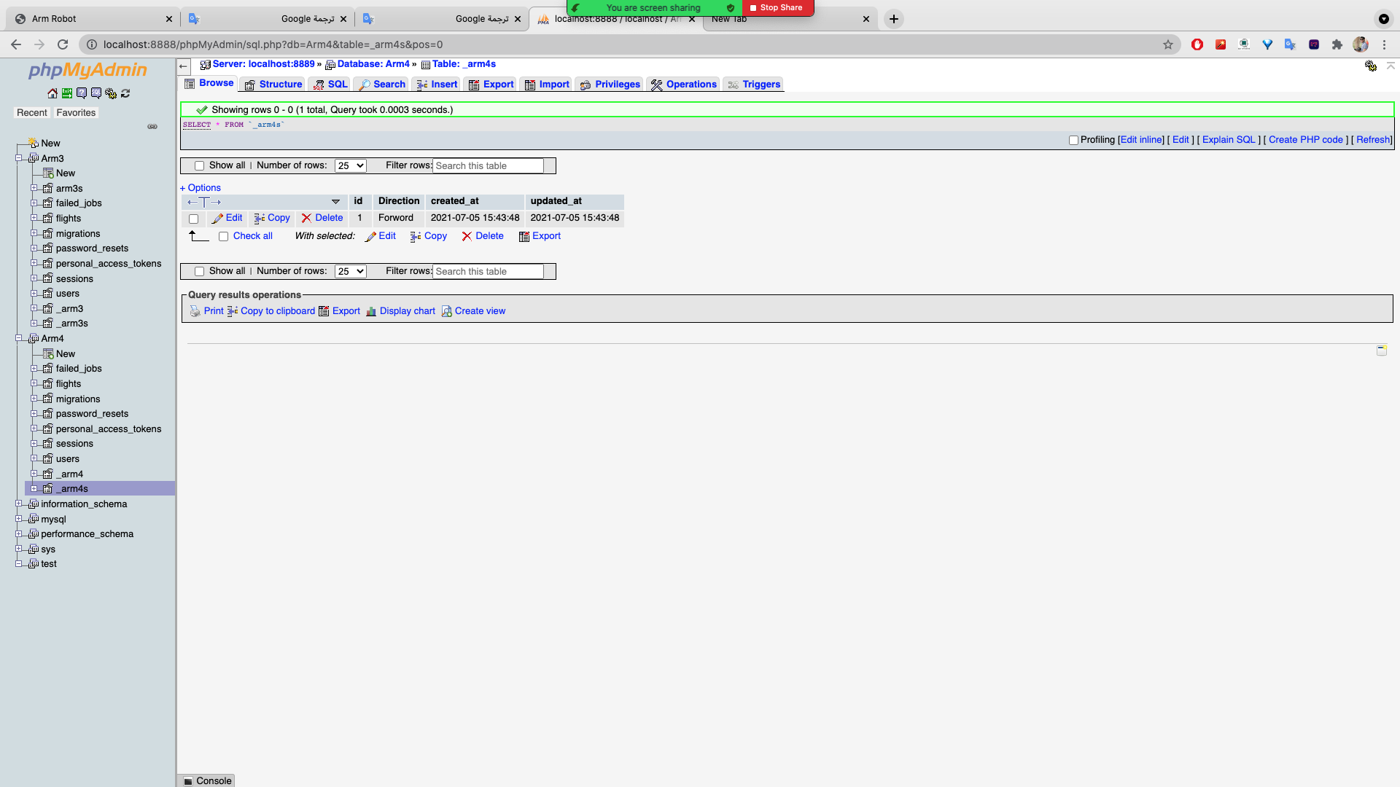The height and width of the screenshot is (787, 1400).
Task: Log out using the green Exit icon
Action: (x=66, y=93)
